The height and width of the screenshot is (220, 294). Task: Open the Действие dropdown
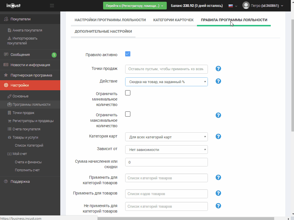click(x=166, y=82)
